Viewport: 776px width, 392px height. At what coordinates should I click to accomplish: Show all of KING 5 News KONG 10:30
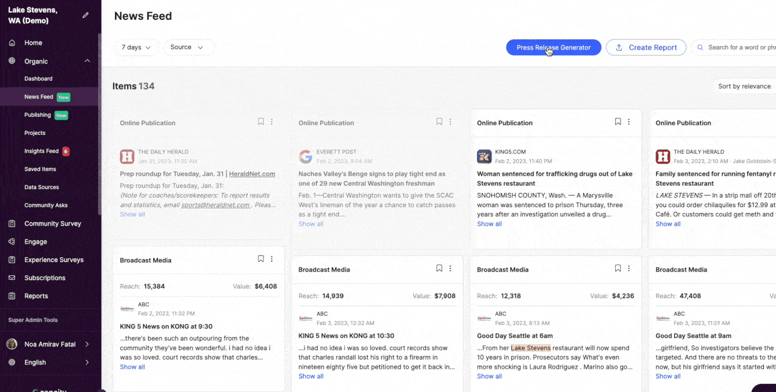pos(311,376)
